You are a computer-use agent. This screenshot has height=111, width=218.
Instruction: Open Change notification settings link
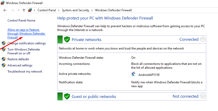26,43
